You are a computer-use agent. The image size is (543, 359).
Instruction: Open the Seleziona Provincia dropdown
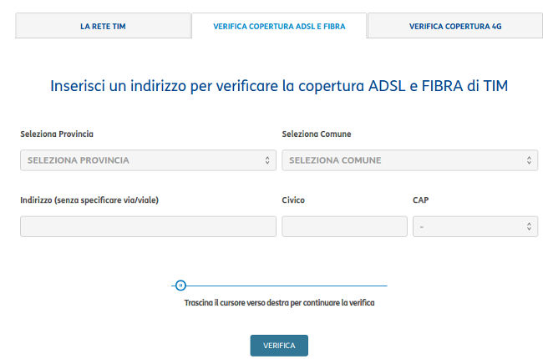(148, 160)
